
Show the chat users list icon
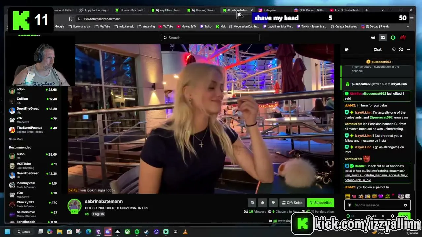tap(401, 49)
